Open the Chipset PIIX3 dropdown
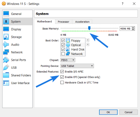Image resolution: width=140 pixels, height=117 pixels. [x=68, y=60]
